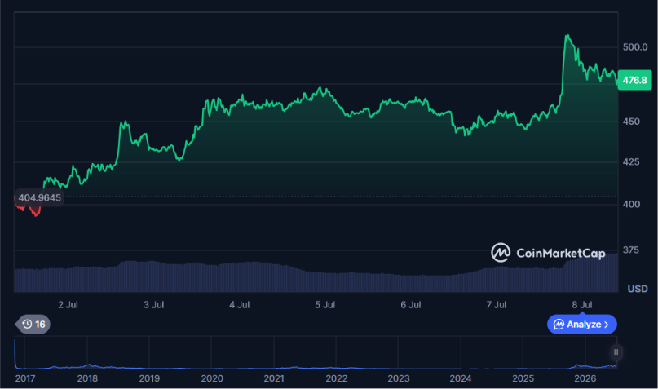Select the current price tag 476.8
The width and height of the screenshot is (658, 389).
(x=634, y=80)
